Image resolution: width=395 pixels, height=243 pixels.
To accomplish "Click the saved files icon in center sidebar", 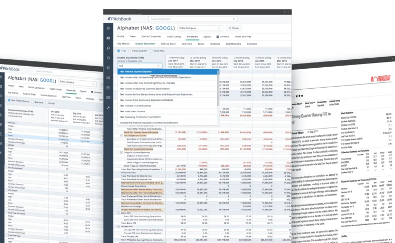I will coord(108,68).
